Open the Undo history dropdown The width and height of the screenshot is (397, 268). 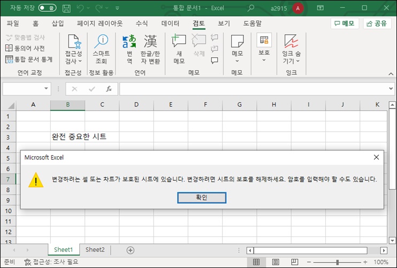(x=88, y=8)
